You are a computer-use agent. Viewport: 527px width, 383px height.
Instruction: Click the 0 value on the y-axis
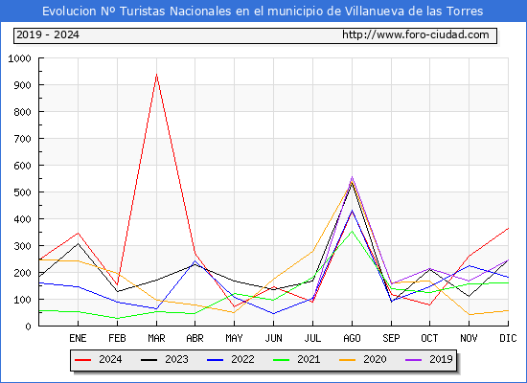[28, 327]
